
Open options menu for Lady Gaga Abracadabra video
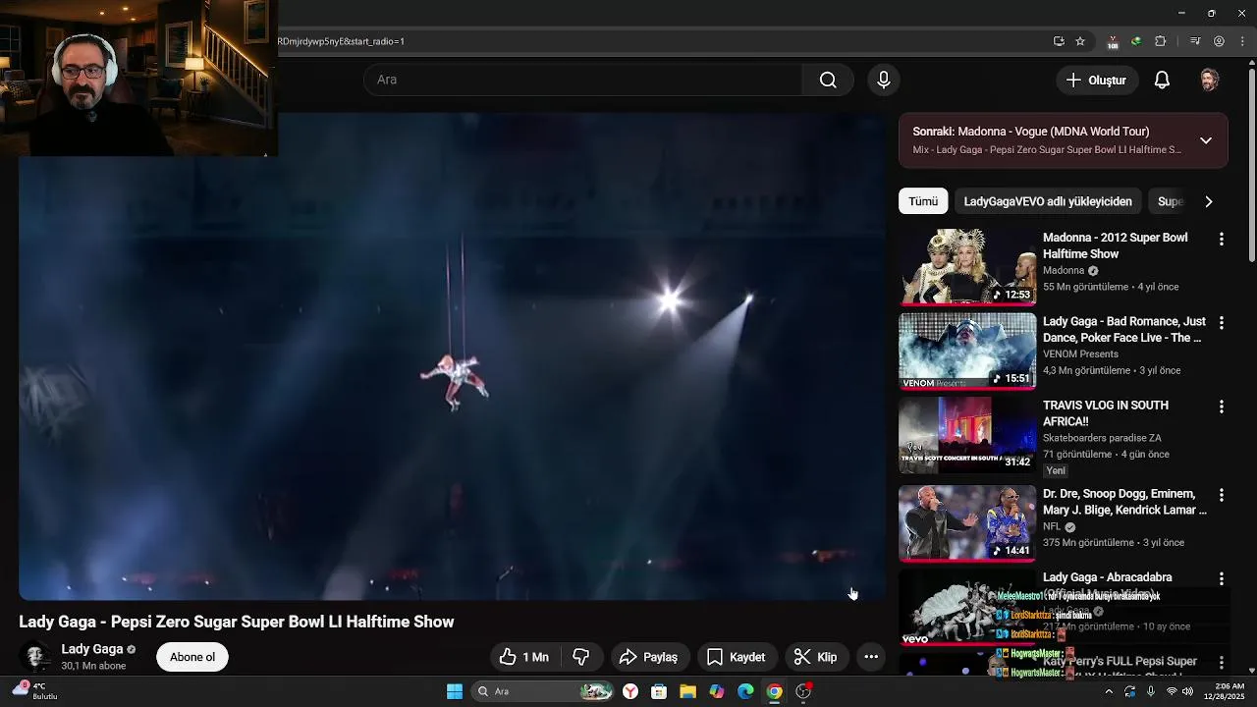1222,579
